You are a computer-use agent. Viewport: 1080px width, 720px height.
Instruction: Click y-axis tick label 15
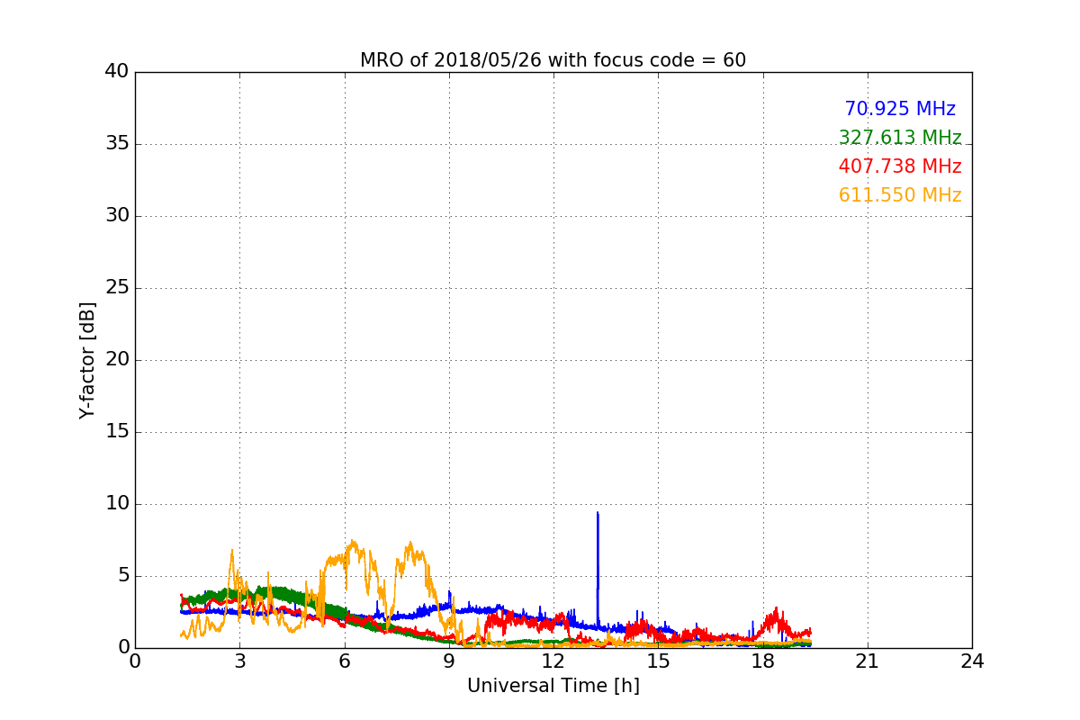tap(117, 432)
